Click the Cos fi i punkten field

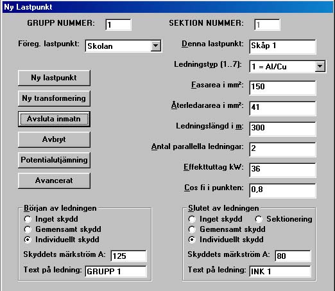coord(282,190)
